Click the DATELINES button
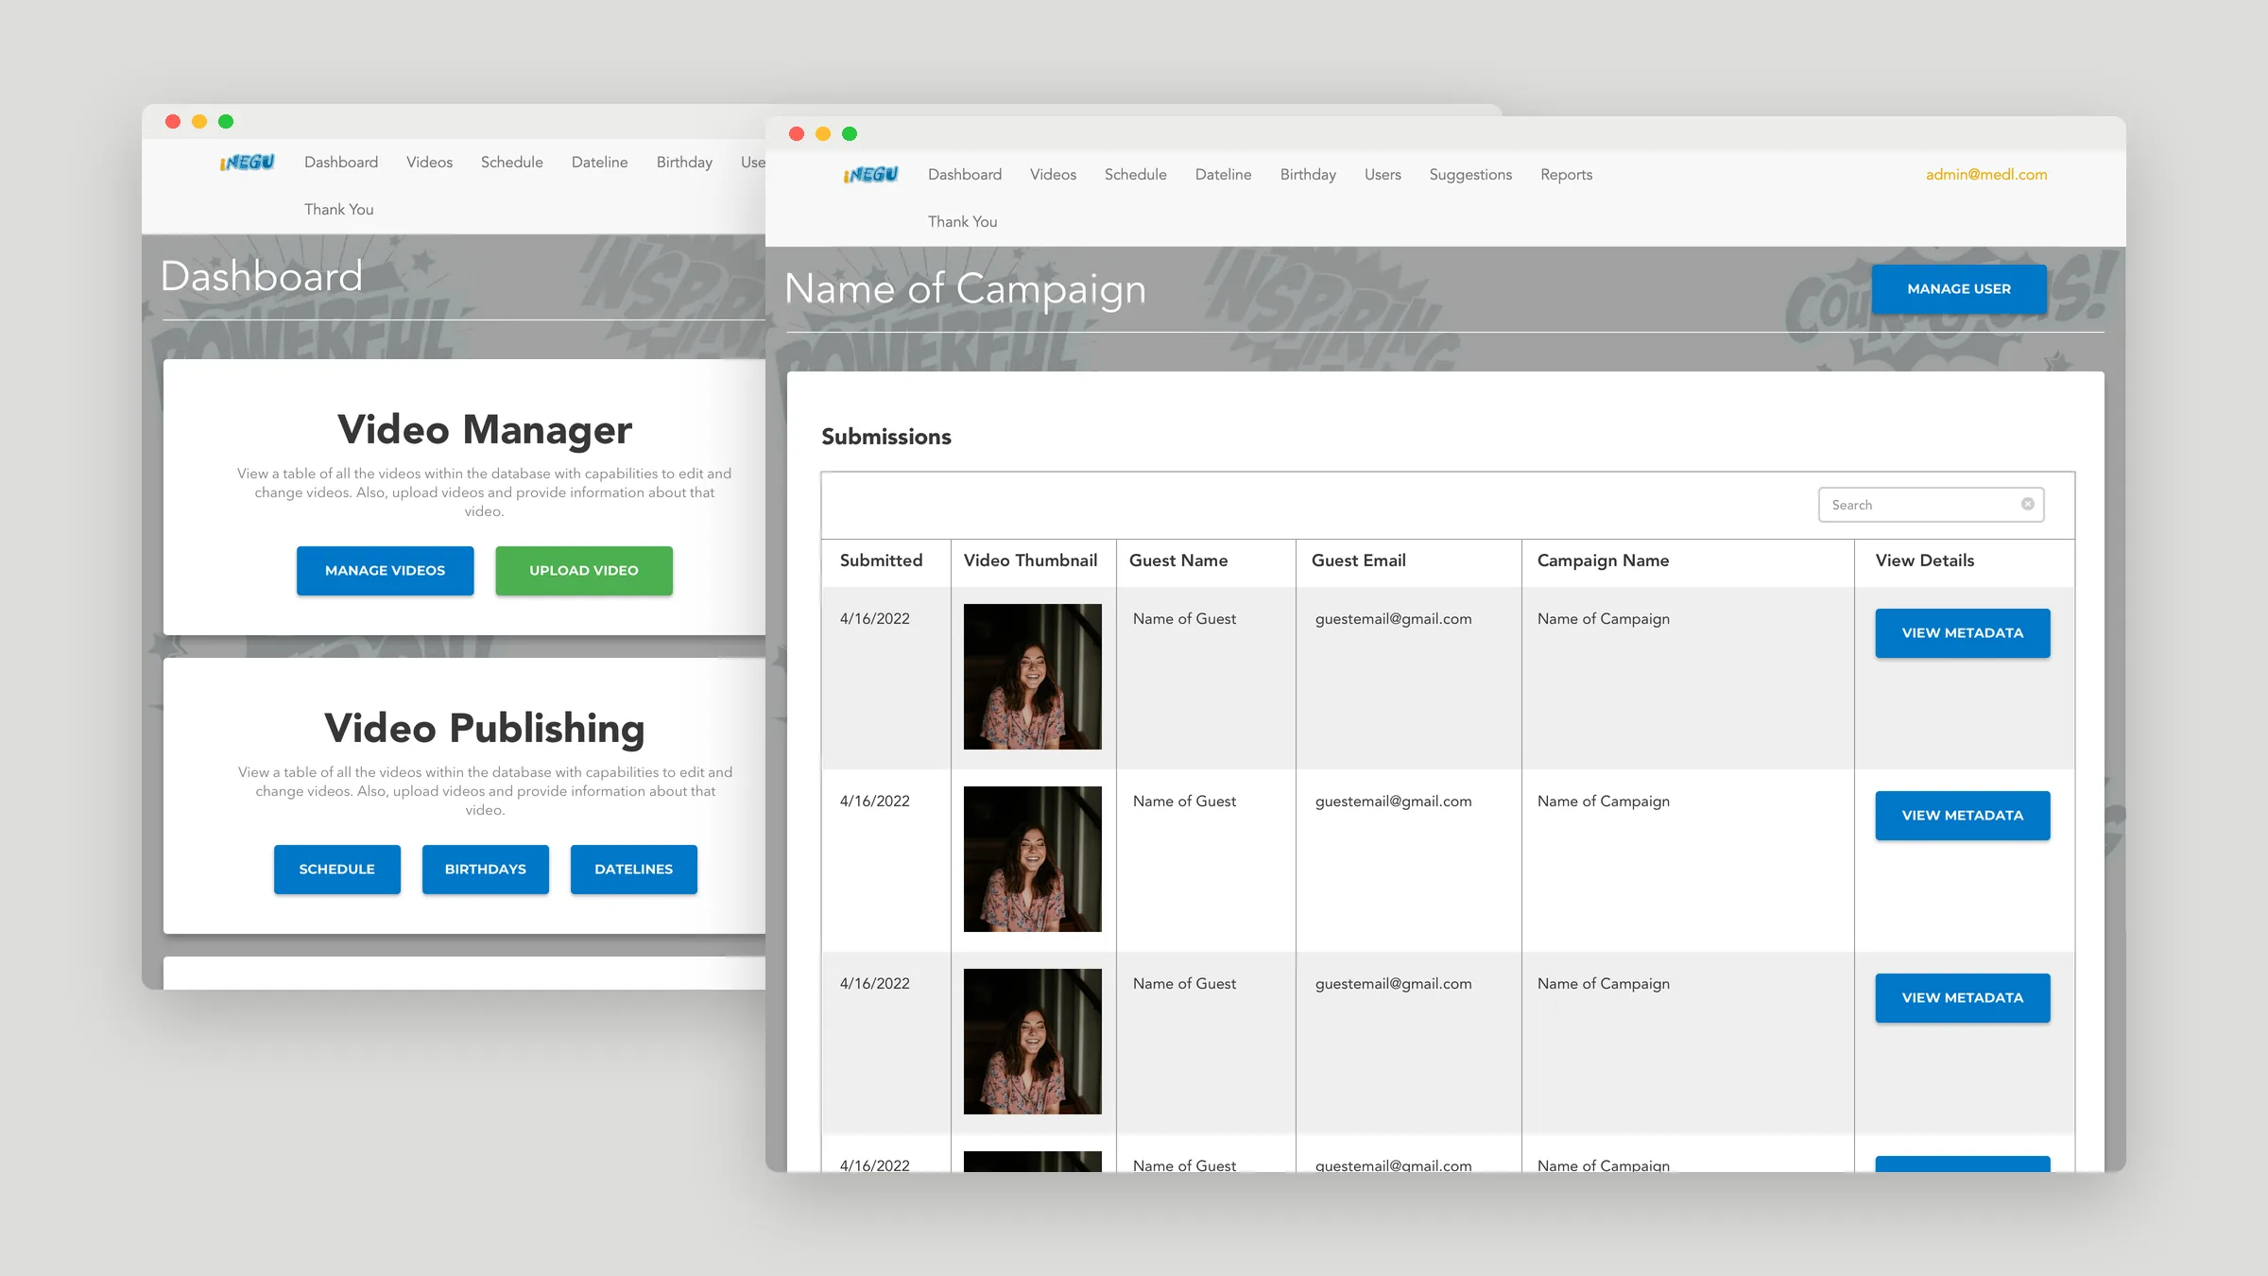 coord(634,870)
